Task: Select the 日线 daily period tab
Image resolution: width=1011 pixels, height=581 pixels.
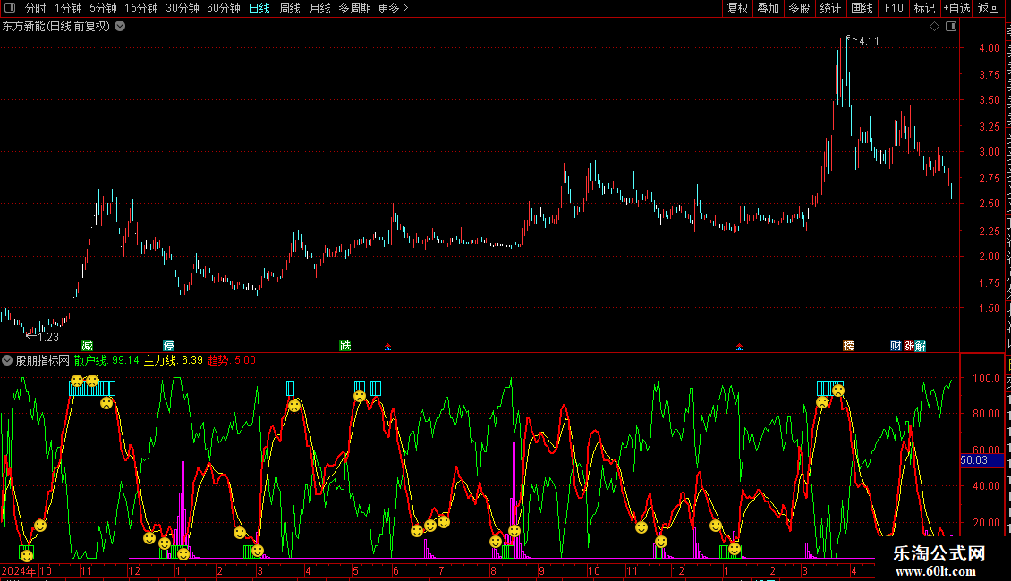Action: 259,8
